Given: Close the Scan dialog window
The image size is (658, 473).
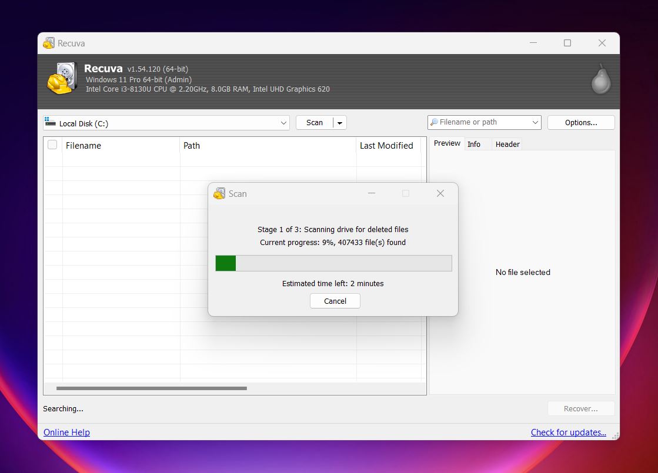Looking at the screenshot, I should (440, 193).
